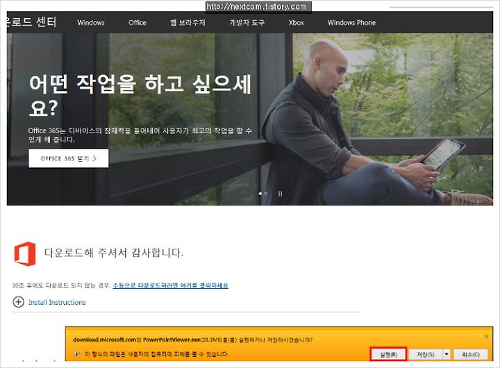Click the OFFICE 365 받기 button
Viewport: 500px width, 368px height.
coord(69,158)
